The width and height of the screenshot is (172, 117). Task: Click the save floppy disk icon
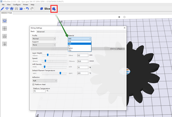16,9
